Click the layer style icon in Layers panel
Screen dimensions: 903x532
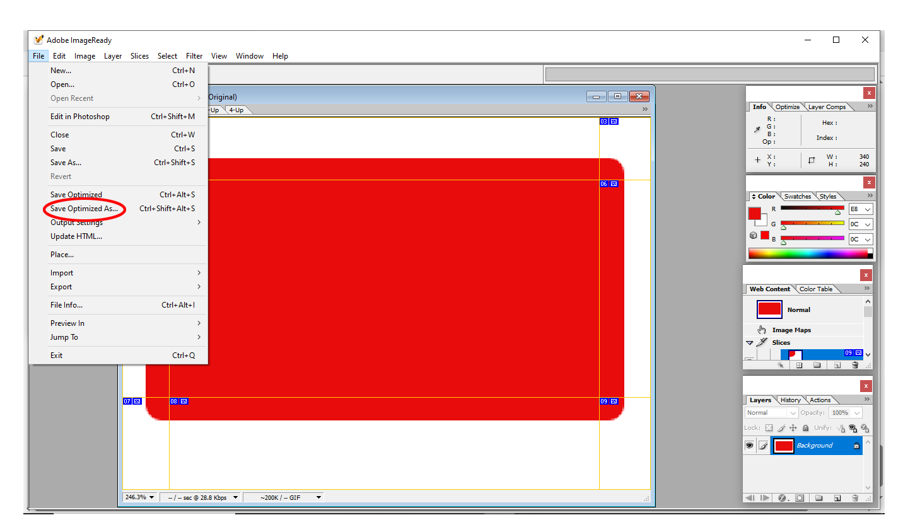pyautogui.click(x=783, y=498)
